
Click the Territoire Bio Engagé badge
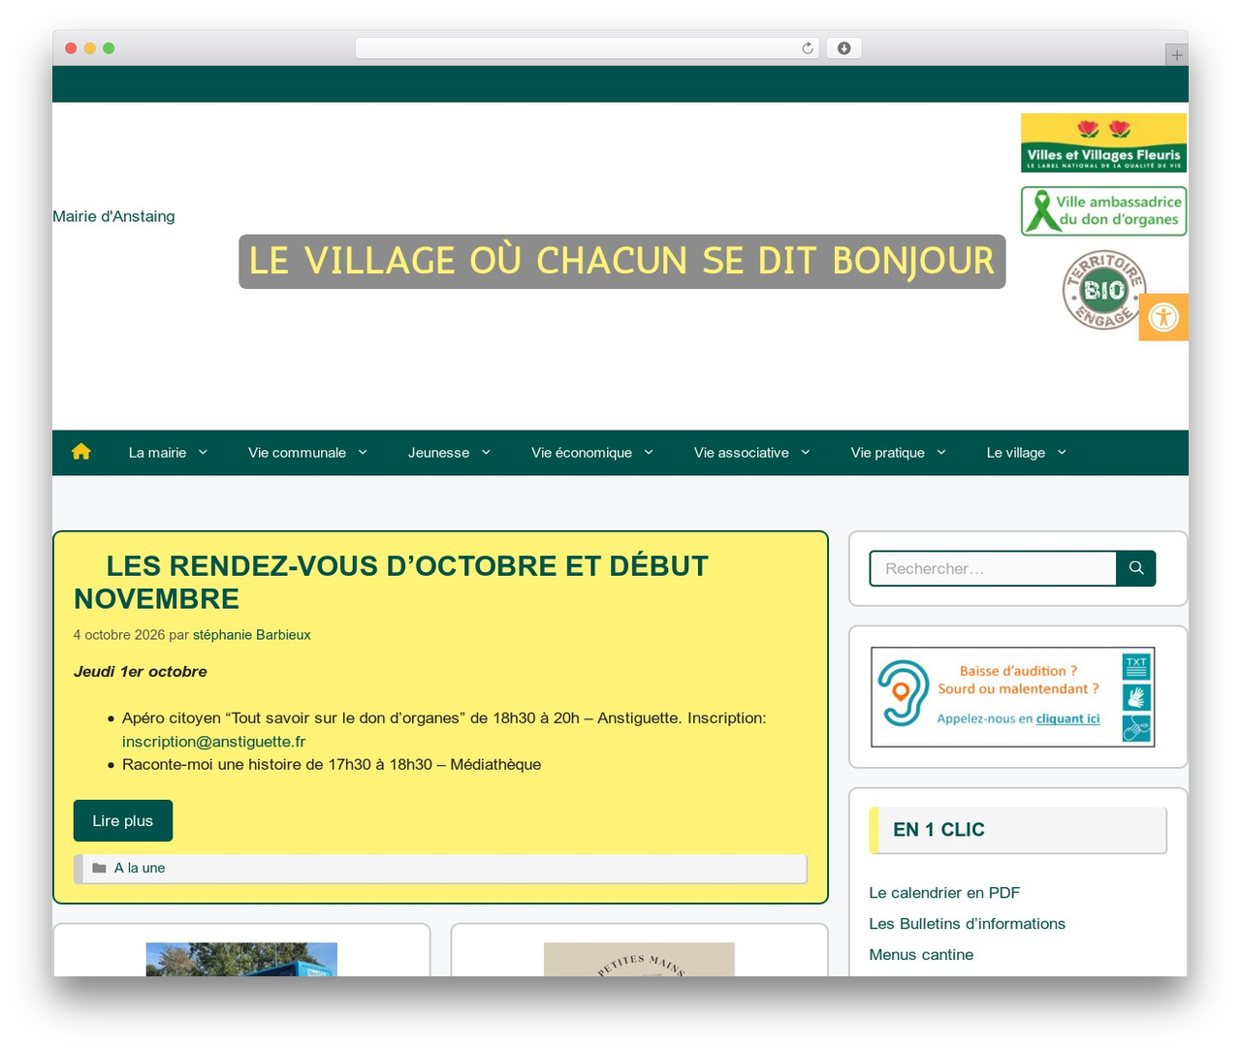[x=1104, y=290]
